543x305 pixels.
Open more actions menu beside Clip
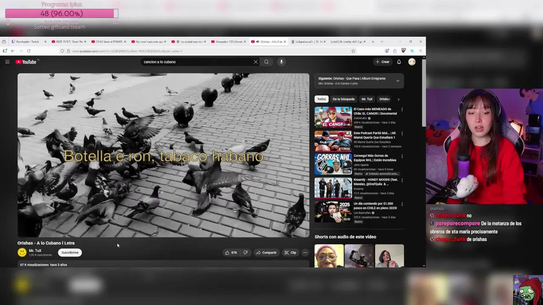[x=305, y=252]
